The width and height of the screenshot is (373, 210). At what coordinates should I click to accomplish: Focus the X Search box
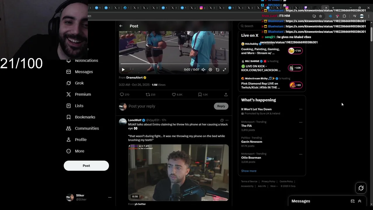tap(272, 26)
